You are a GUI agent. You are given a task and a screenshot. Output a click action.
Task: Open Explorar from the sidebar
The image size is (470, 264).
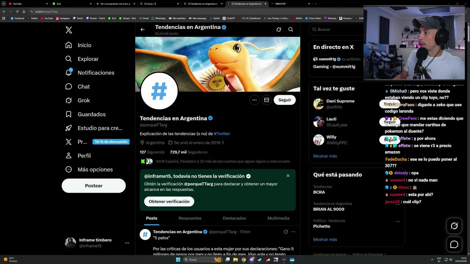[82, 59]
